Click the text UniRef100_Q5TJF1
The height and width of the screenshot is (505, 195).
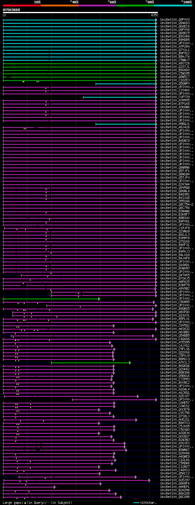click(x=175, y=171)
